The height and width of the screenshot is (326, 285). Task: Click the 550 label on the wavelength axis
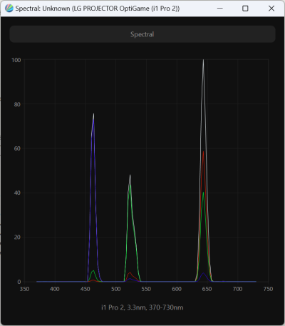coord(146,289)
